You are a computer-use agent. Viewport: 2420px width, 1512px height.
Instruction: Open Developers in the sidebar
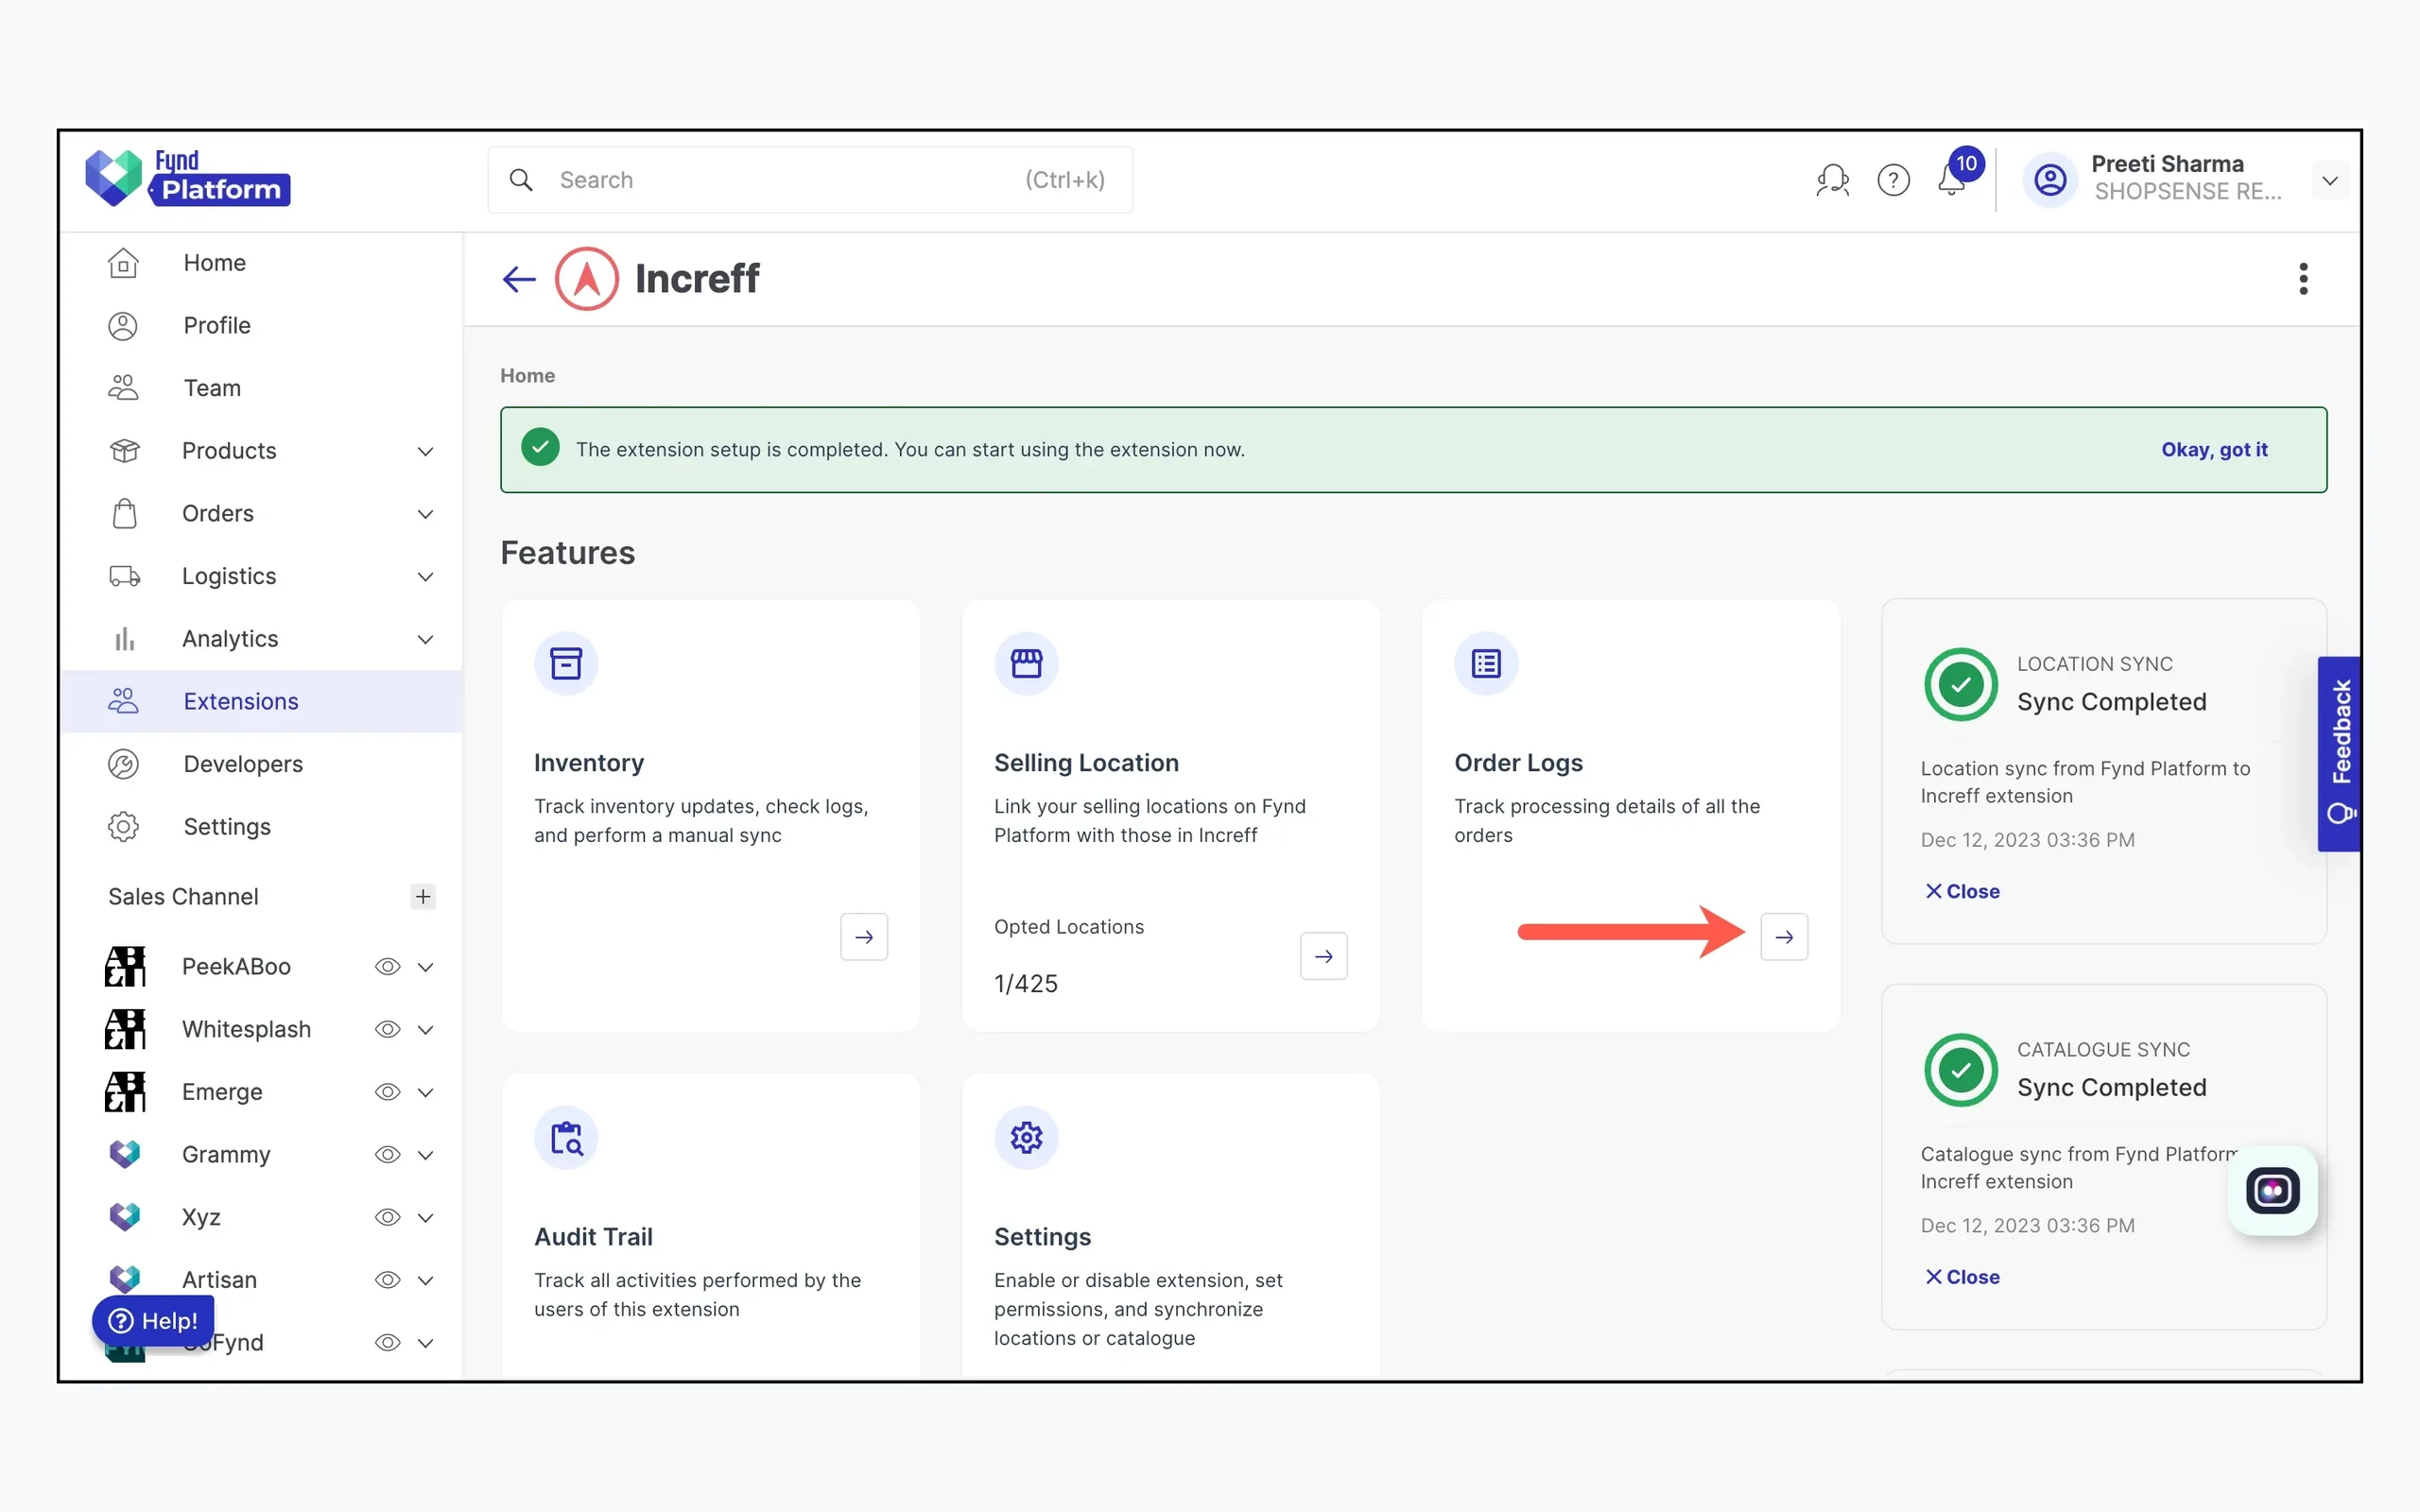pyautogui.click(x=261, y=764)
